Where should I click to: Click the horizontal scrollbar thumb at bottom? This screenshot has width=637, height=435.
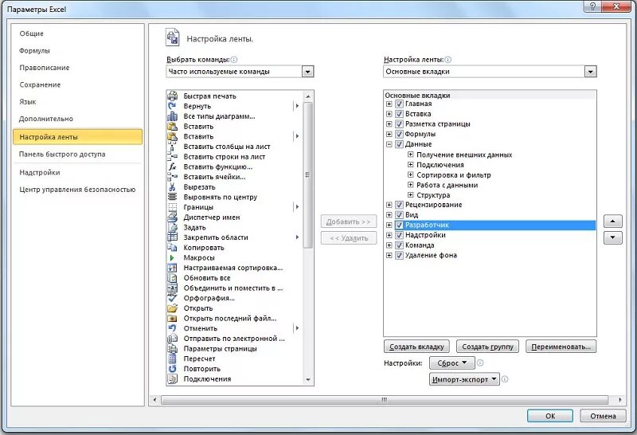point(385,400)
